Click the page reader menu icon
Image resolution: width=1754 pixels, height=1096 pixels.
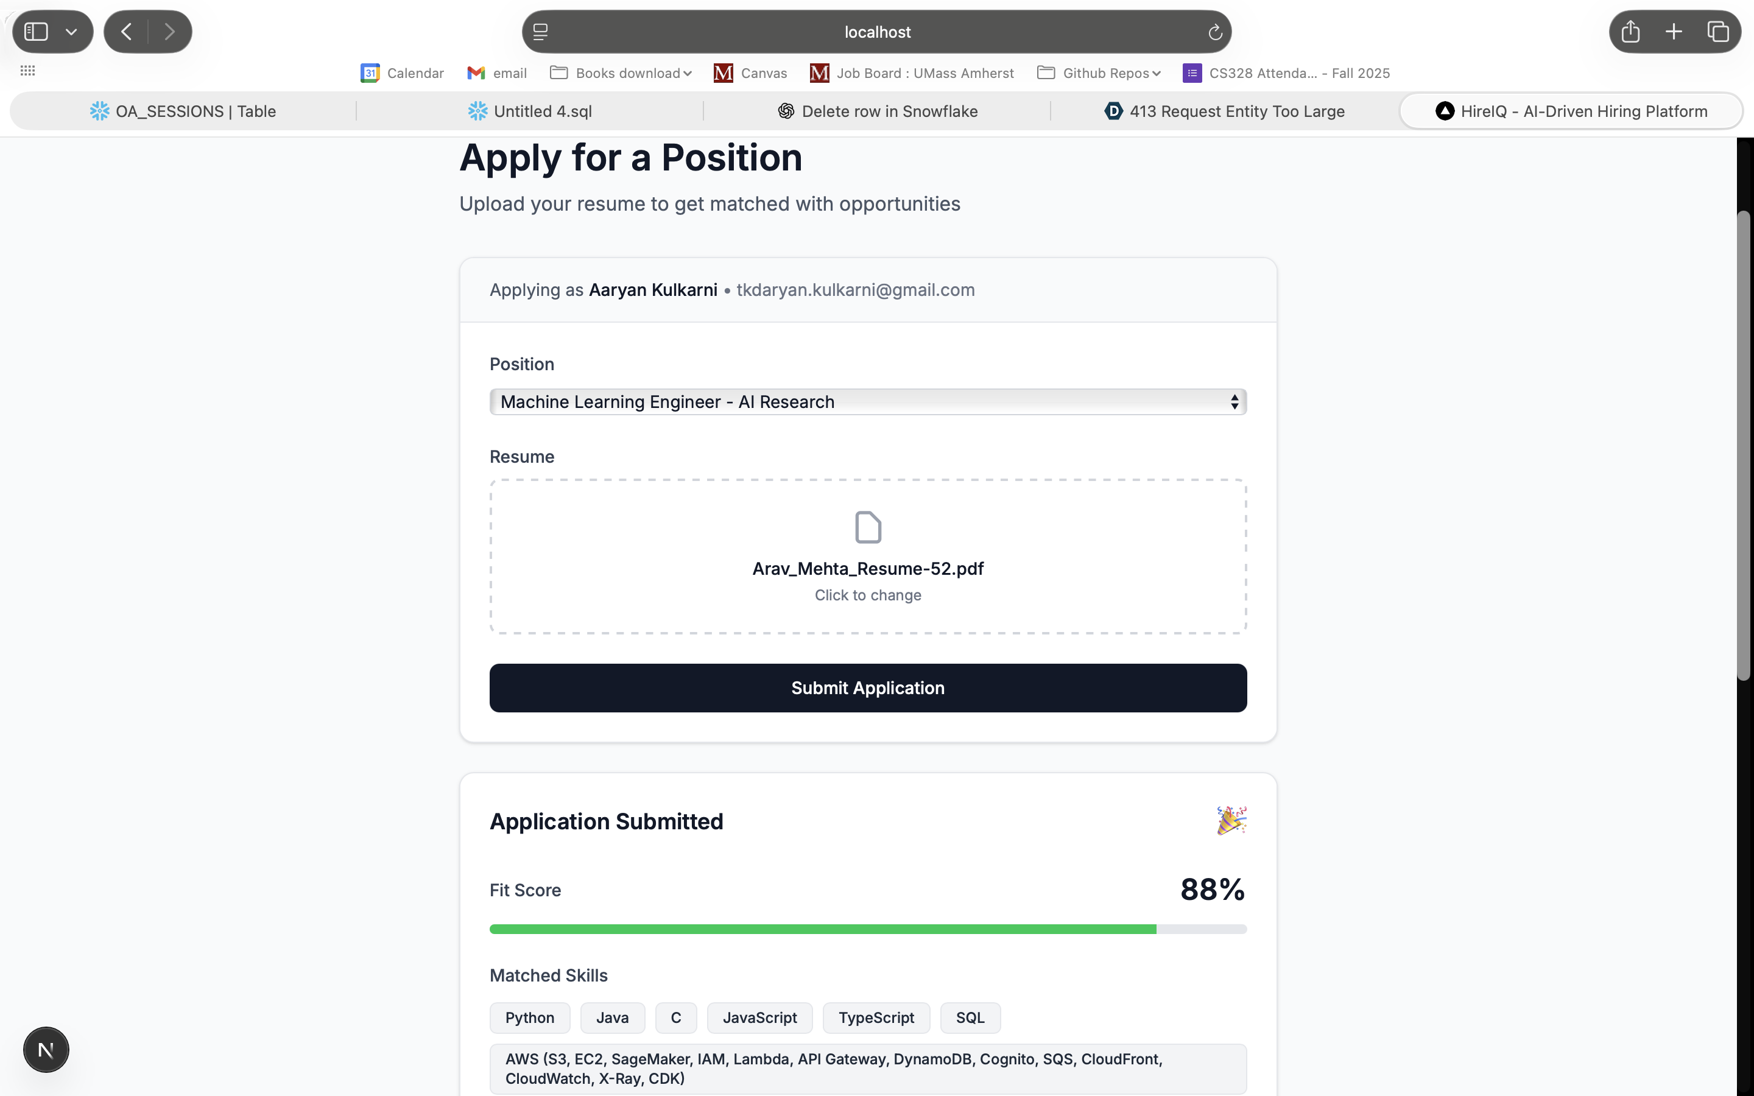click(541, 32)
